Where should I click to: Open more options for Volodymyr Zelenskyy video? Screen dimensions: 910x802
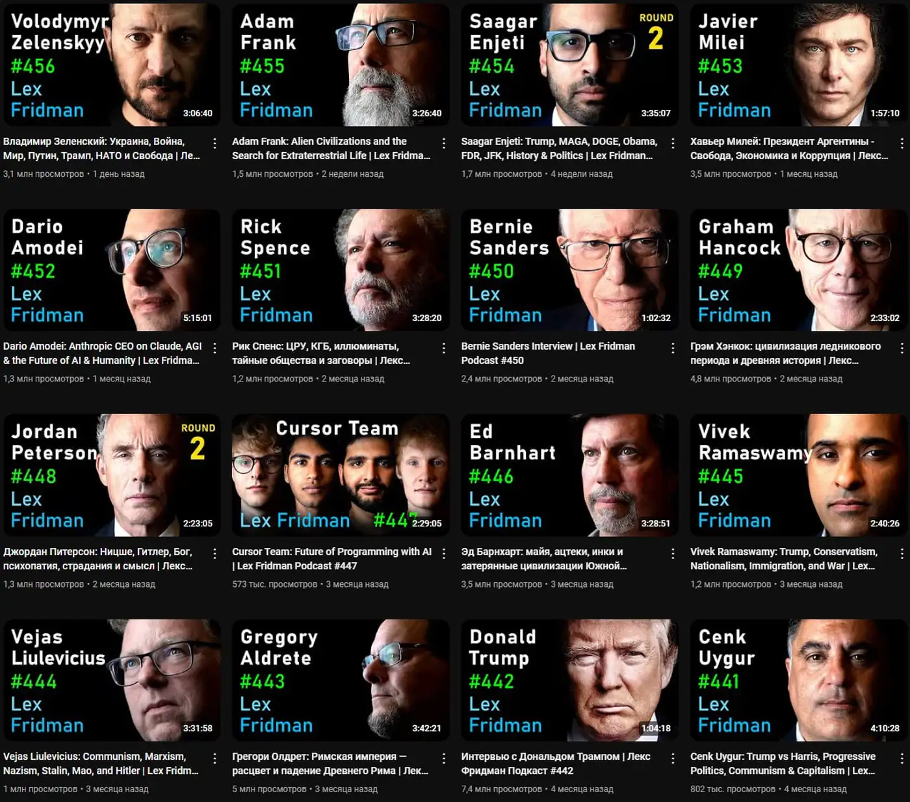[214, 143]
